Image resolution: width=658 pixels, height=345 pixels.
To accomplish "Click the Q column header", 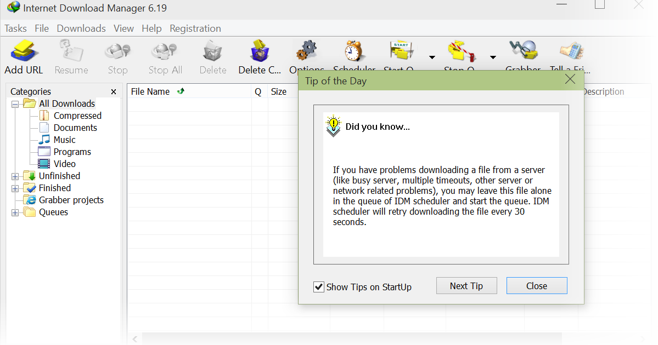I will [259, 91].
